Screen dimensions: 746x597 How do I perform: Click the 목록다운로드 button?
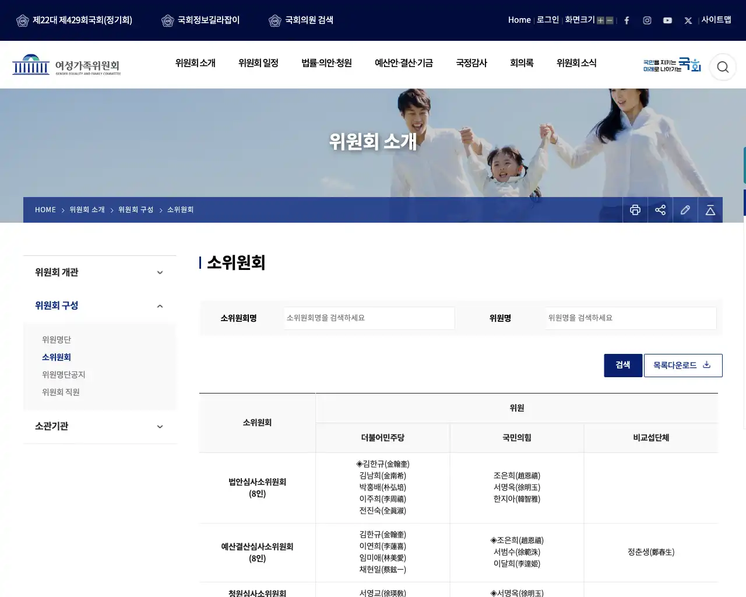pos(683,366)
